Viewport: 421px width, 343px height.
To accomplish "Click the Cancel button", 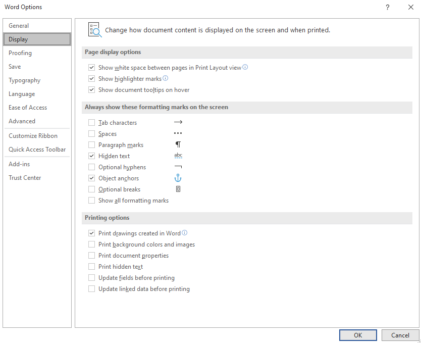I will [400, 335].
